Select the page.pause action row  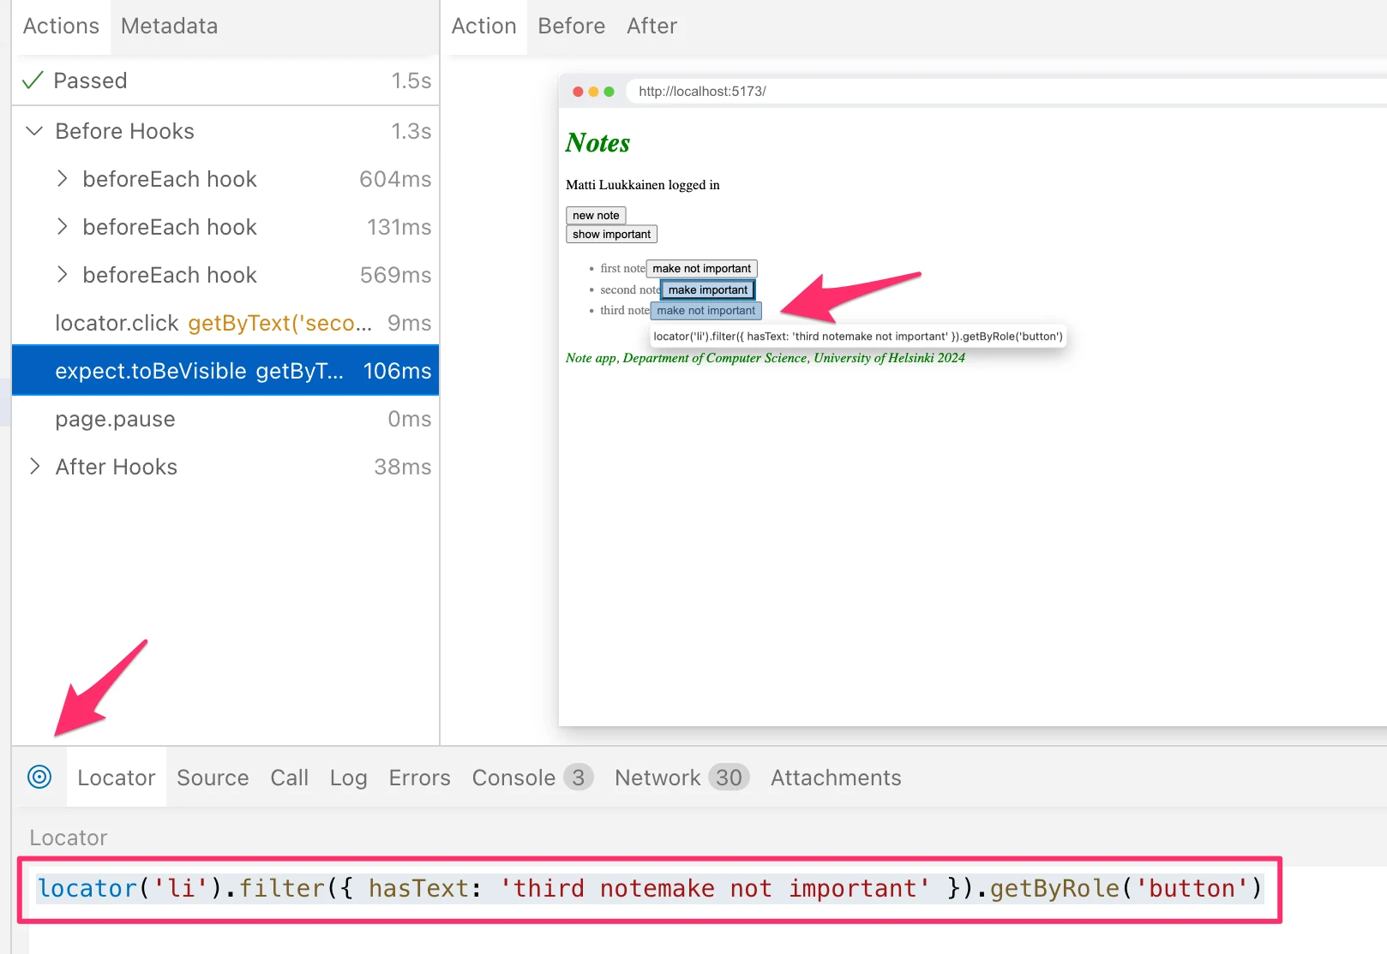225,419
